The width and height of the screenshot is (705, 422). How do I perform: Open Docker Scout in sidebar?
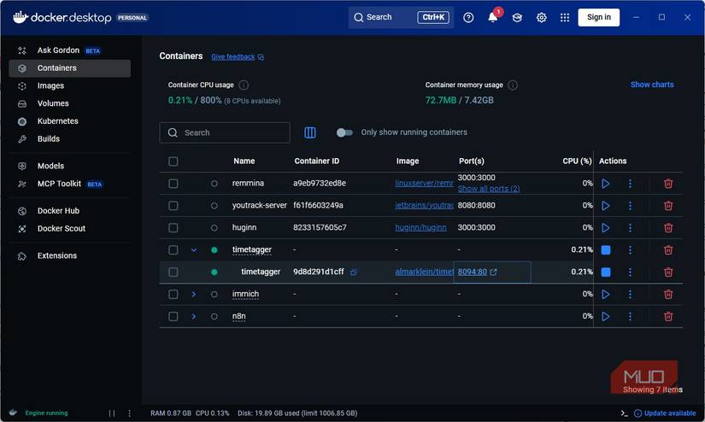[70, 229]
